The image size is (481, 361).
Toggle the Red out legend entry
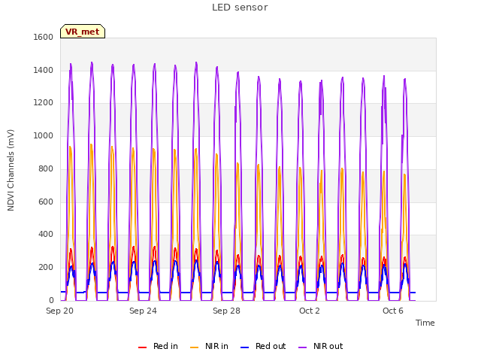[263, 346]
